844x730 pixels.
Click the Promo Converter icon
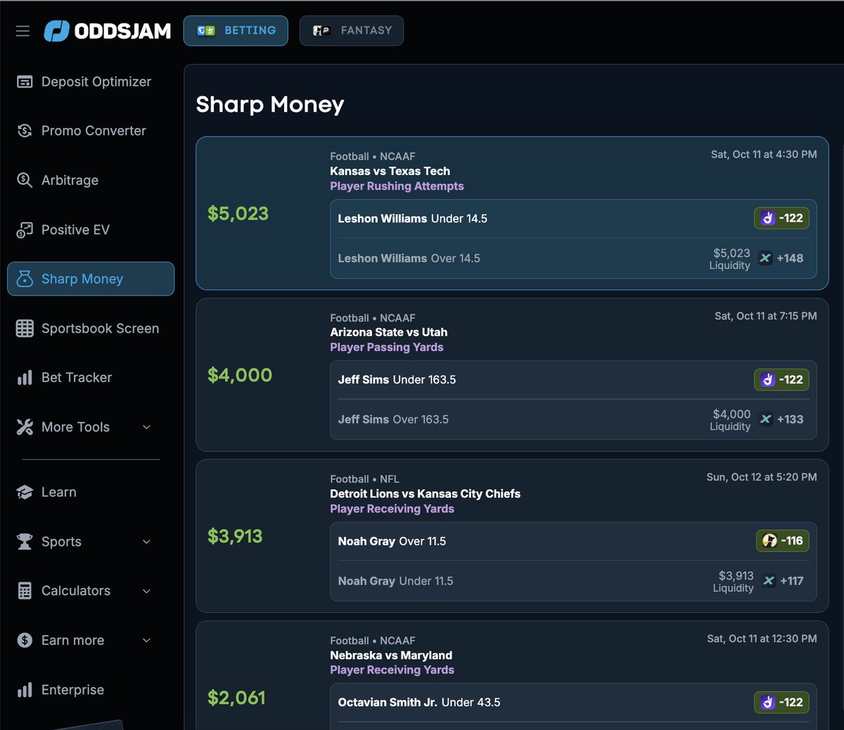(x=25, y=131)
